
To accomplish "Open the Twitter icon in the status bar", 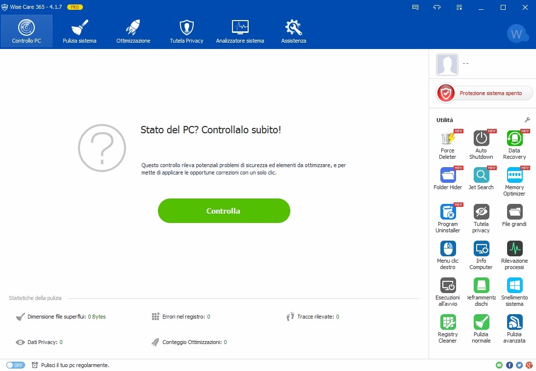I will [519, 365].
